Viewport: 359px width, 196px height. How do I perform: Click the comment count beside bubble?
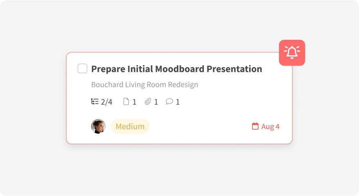tap(178, 102)
